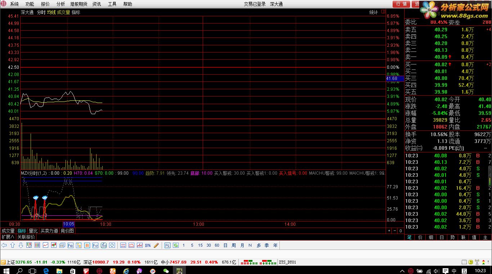Select the 年 yearly period button
492x274 pixels.
tap(276, 245)
